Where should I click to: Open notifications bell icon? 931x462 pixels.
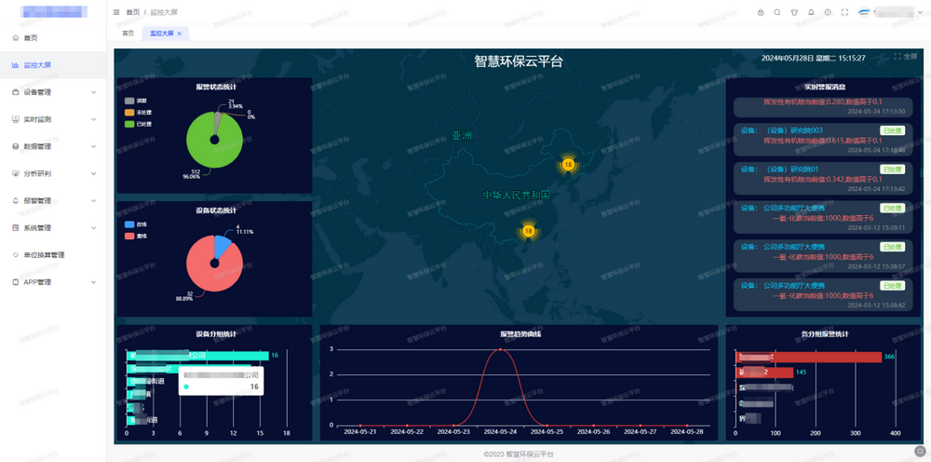[811, 12]
